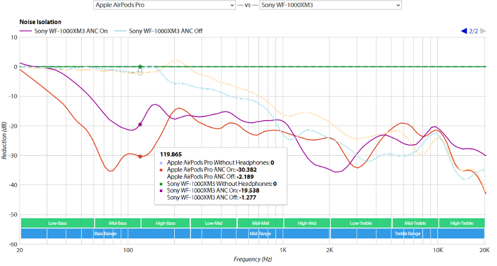Click tooltip row Apple AirPods Pro Without Headphones

tap(217, 163)
